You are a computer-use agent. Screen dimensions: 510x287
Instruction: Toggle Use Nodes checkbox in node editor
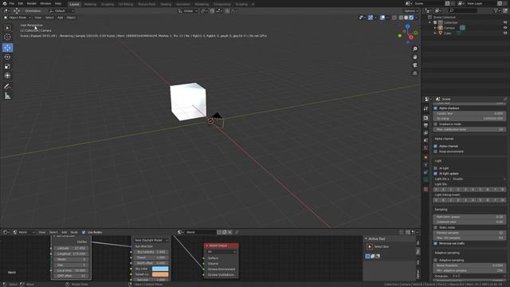pos(84,232)
